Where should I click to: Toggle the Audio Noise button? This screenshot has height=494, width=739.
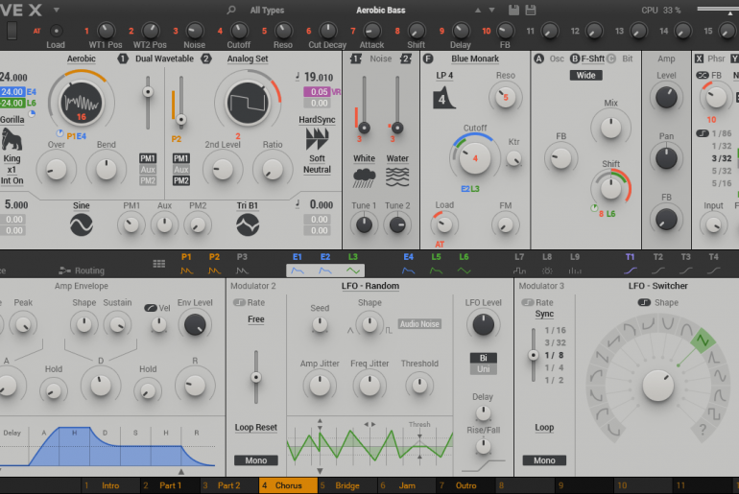(419, 324)
